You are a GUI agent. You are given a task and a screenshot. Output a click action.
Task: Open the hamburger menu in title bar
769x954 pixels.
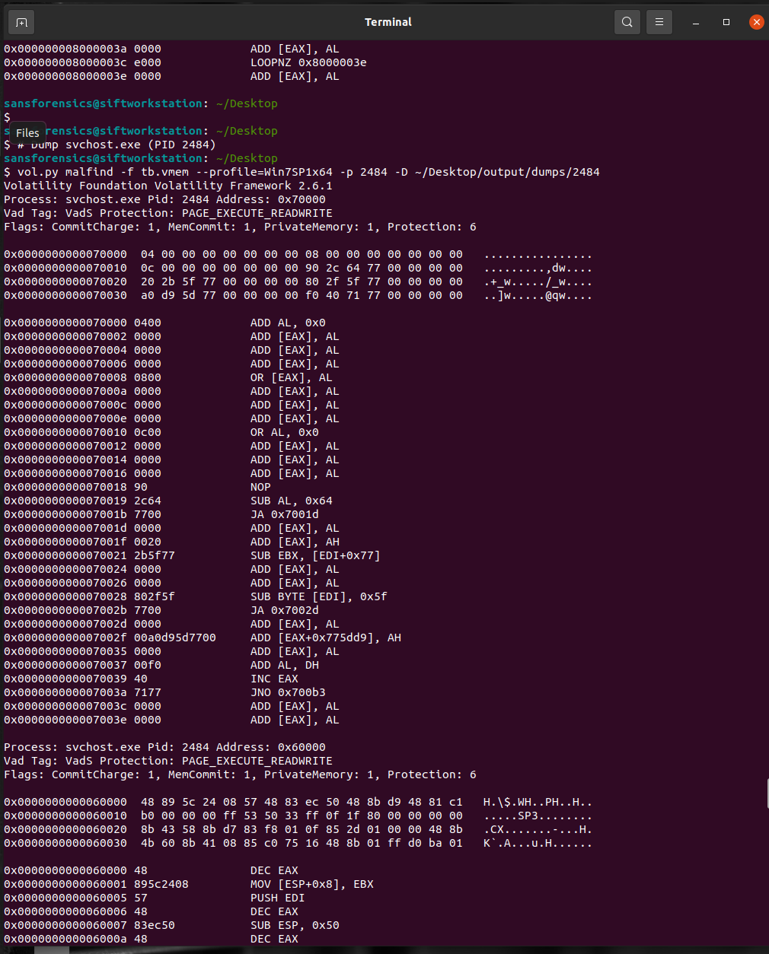coord(659,22)
